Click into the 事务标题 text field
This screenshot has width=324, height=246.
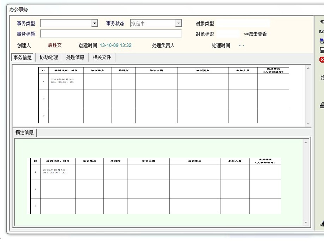[110, 34]
